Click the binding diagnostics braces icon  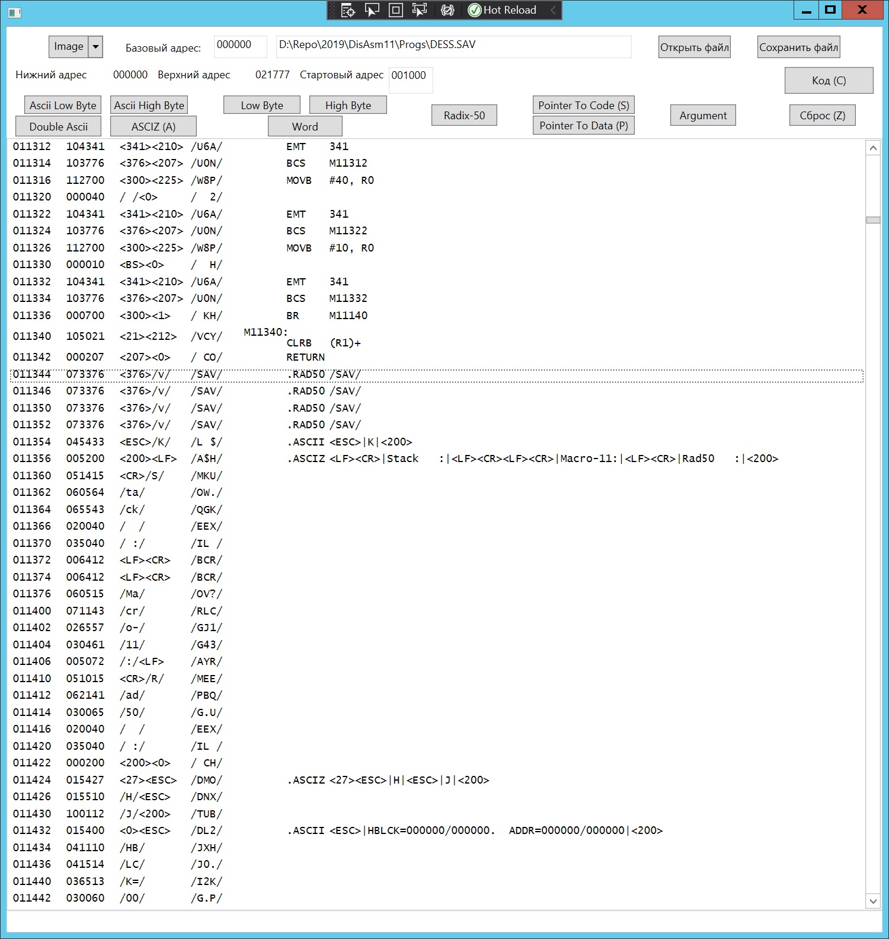(447, 10)
